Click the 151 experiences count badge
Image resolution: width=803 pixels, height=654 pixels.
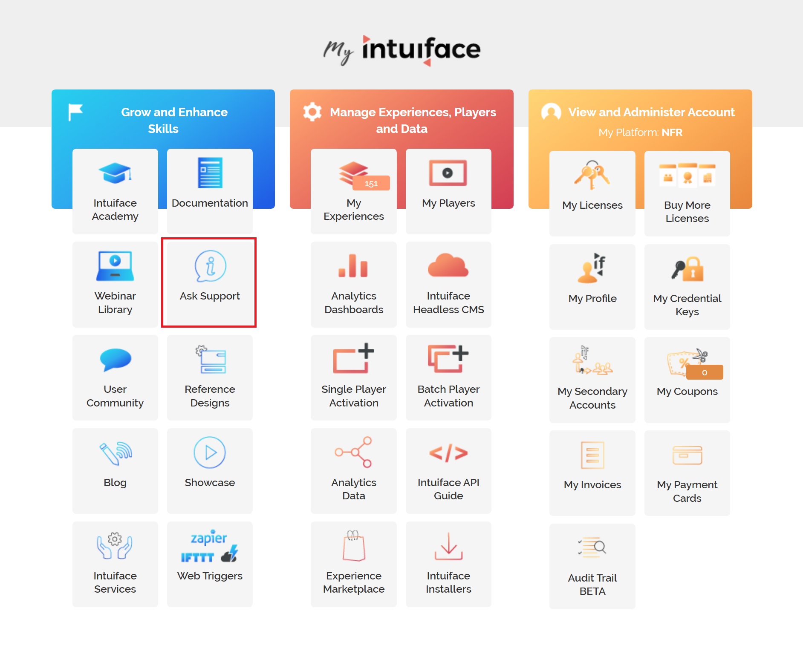point(371,183)
